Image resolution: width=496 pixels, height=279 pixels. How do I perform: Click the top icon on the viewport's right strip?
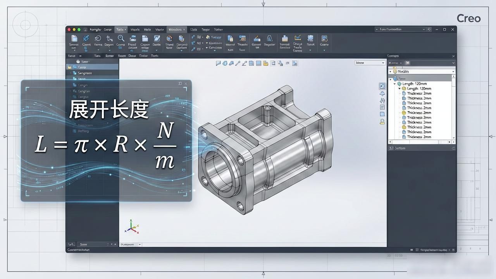(x=382, y=86)
